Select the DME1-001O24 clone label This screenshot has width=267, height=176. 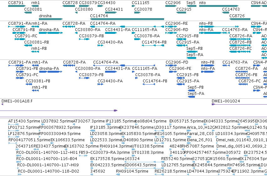[226, 101]
